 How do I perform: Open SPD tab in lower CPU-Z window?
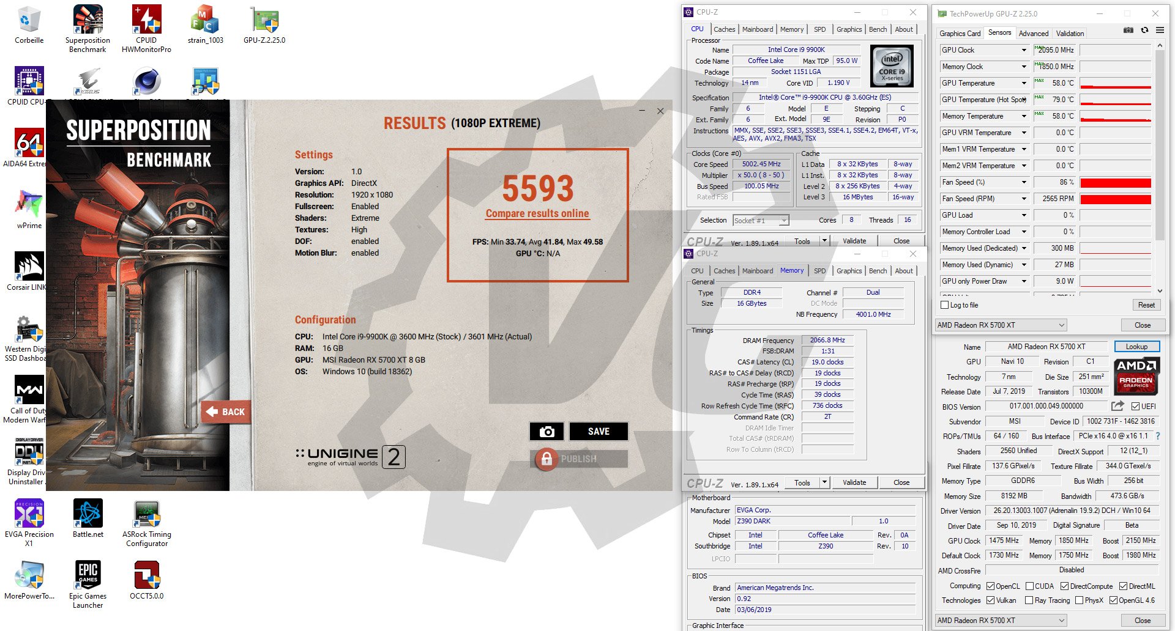[x=819, y=271]
